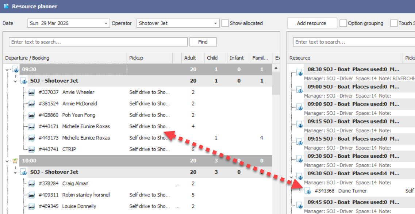Click booking icon for #443171 Michelle Eunice Roxas
This screenshot has height=214, width=415.
pos(31,126)
